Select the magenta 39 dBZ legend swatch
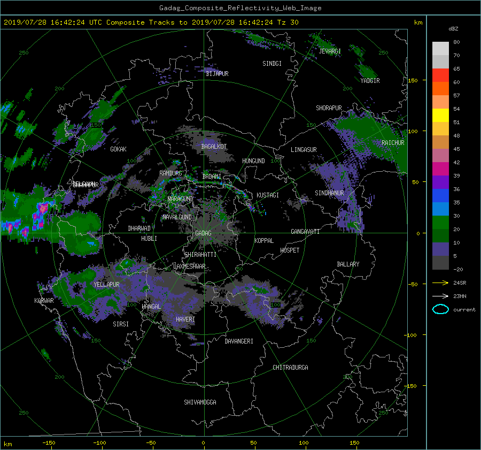The height and width of the screenshot is (450, 481). tap(440, 169)
